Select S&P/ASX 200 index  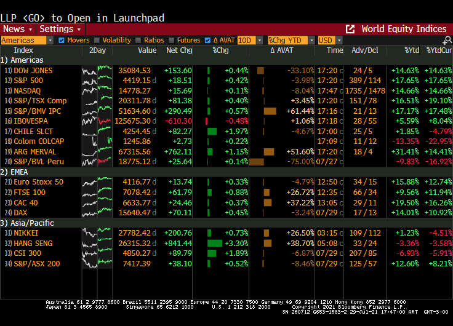(x=37, y=264)
